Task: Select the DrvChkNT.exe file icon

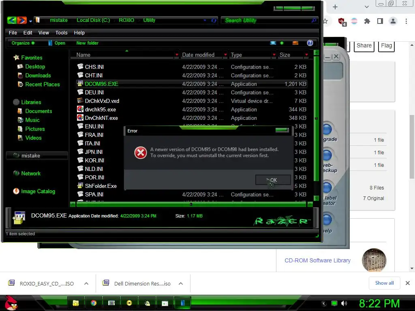Action: [x=80, y=117]
